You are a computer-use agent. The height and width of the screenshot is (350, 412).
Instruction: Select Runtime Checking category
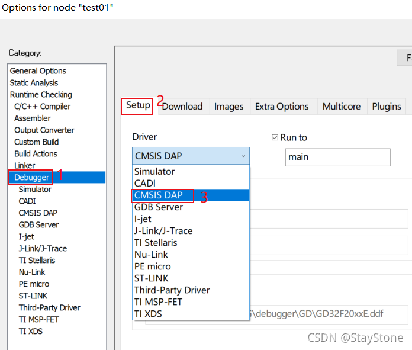tap(41, 95)
